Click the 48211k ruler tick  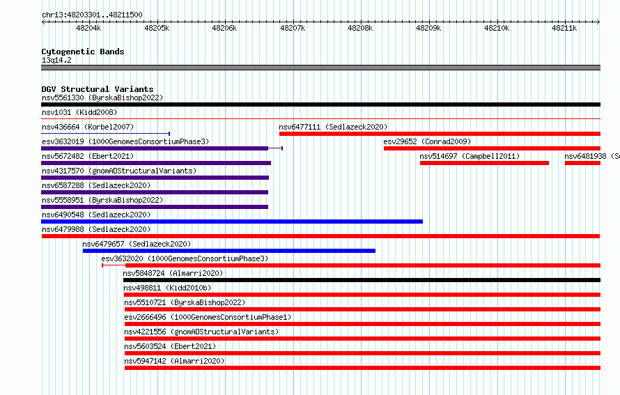point(565,28)
